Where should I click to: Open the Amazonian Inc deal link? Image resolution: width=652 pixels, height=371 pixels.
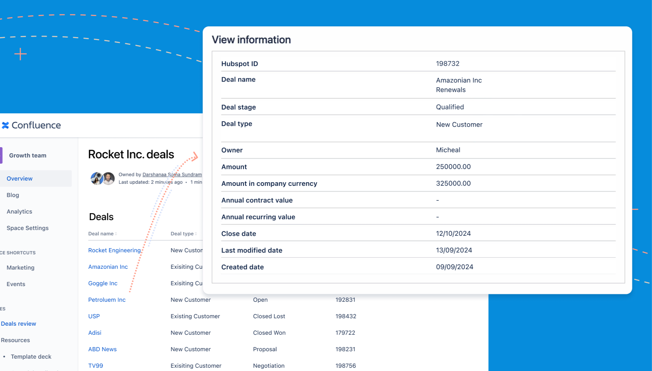tap(108, 267)
